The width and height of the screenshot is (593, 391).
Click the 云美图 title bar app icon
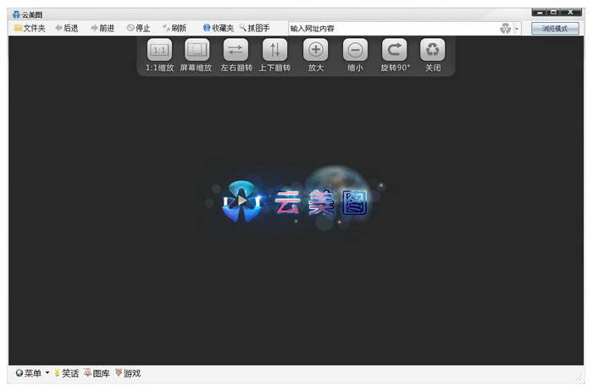click(x=16, y=14)
